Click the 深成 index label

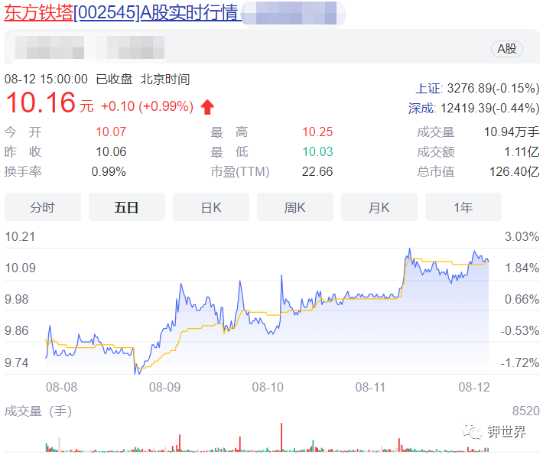click(421, 109)
